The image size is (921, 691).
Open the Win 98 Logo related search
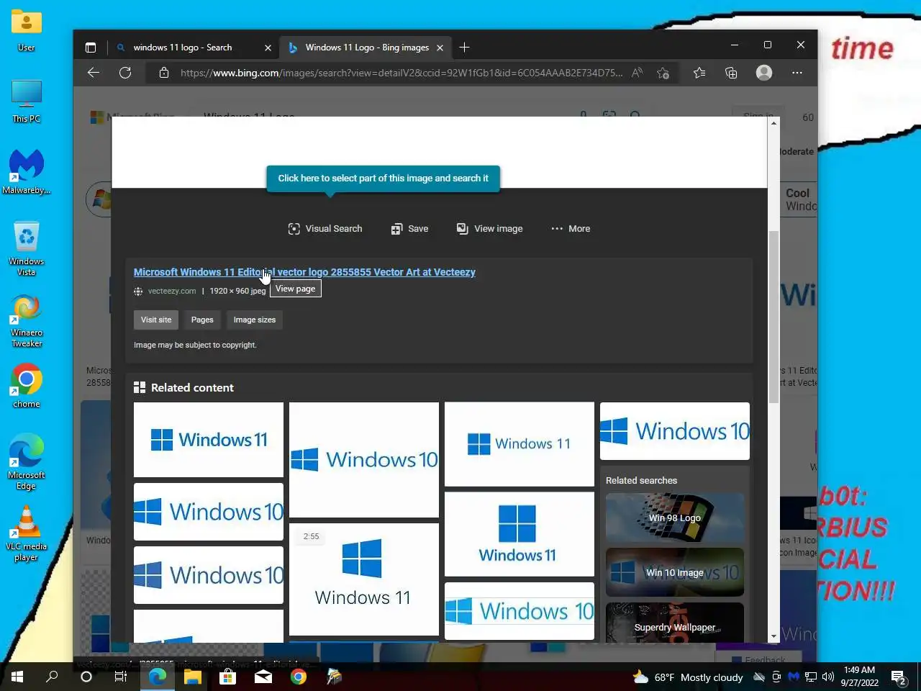tap(675, 518)
